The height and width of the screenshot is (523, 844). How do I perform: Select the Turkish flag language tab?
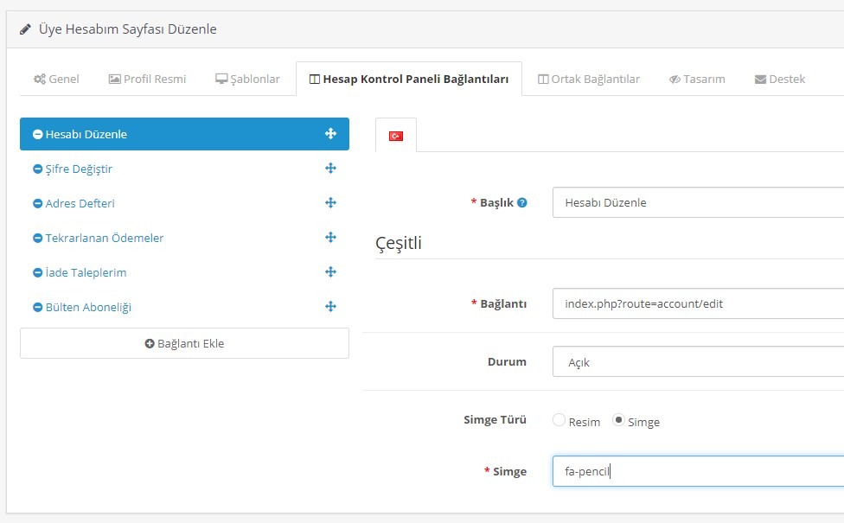(x=396, y=136)
